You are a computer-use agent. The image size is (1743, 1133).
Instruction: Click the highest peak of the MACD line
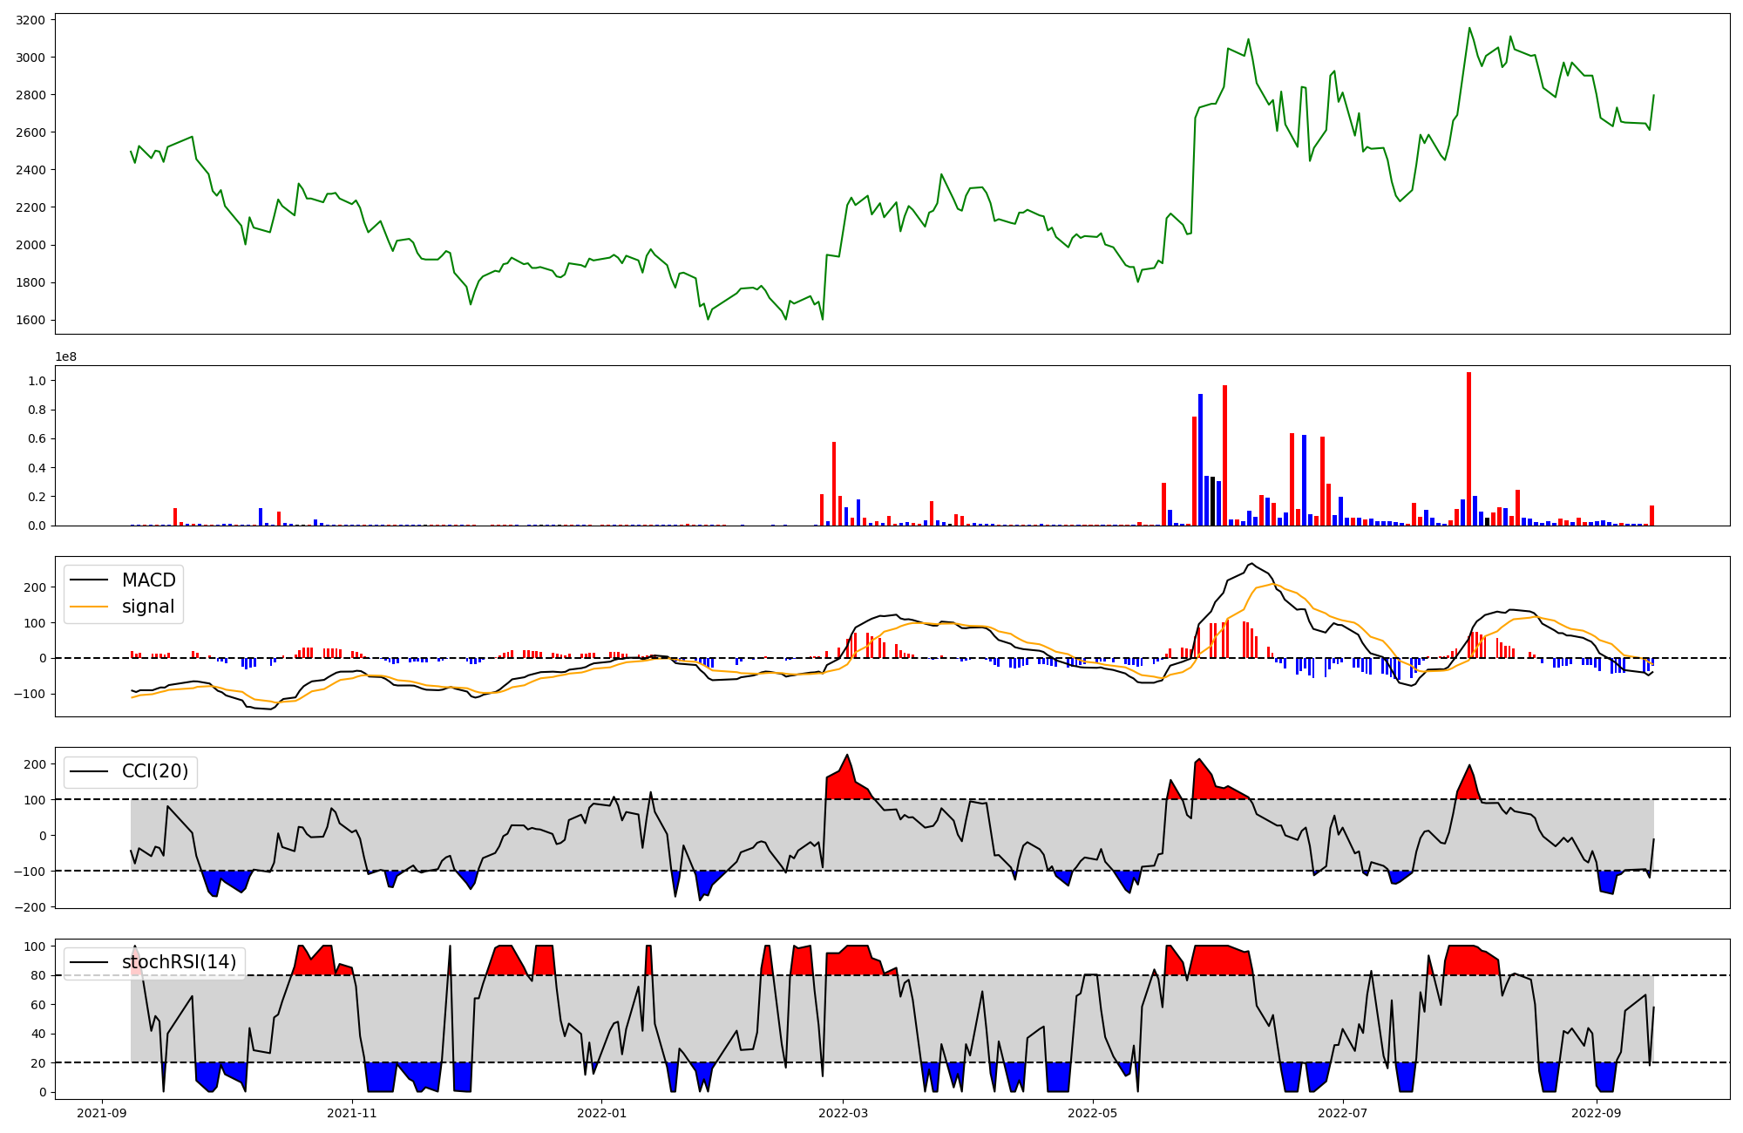(x=1251, y=564)
